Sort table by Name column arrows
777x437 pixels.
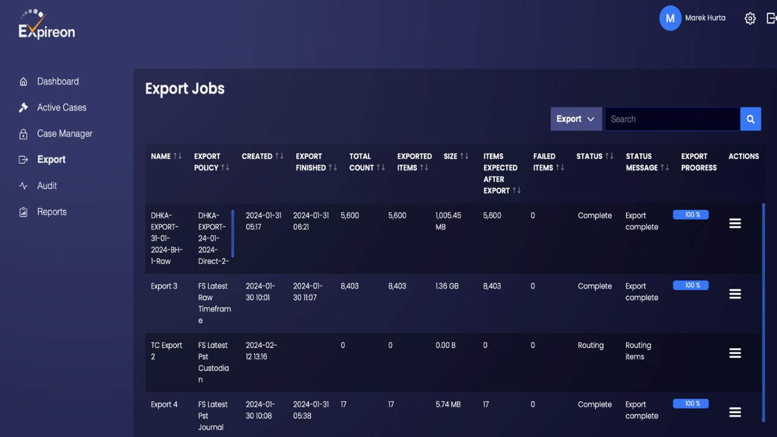coord(177,156)
